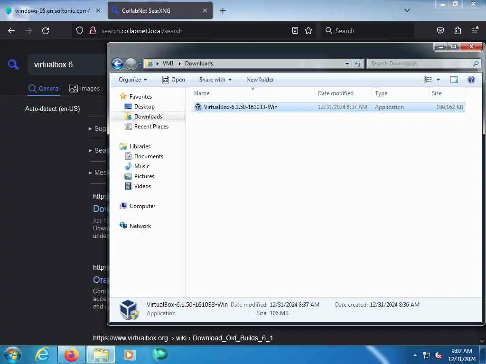This screenshot has height=364, width=486.
Task: Open a new Firefox tab
Action: pos(223,11)
